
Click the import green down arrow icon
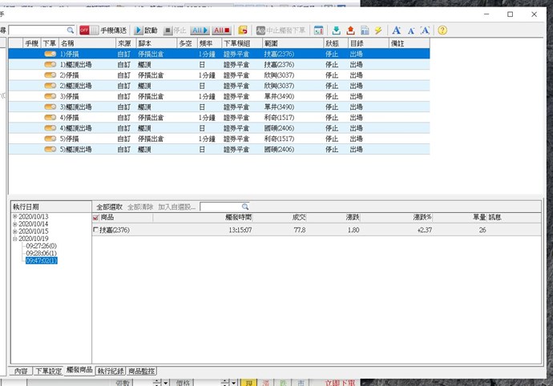[336, 30]
